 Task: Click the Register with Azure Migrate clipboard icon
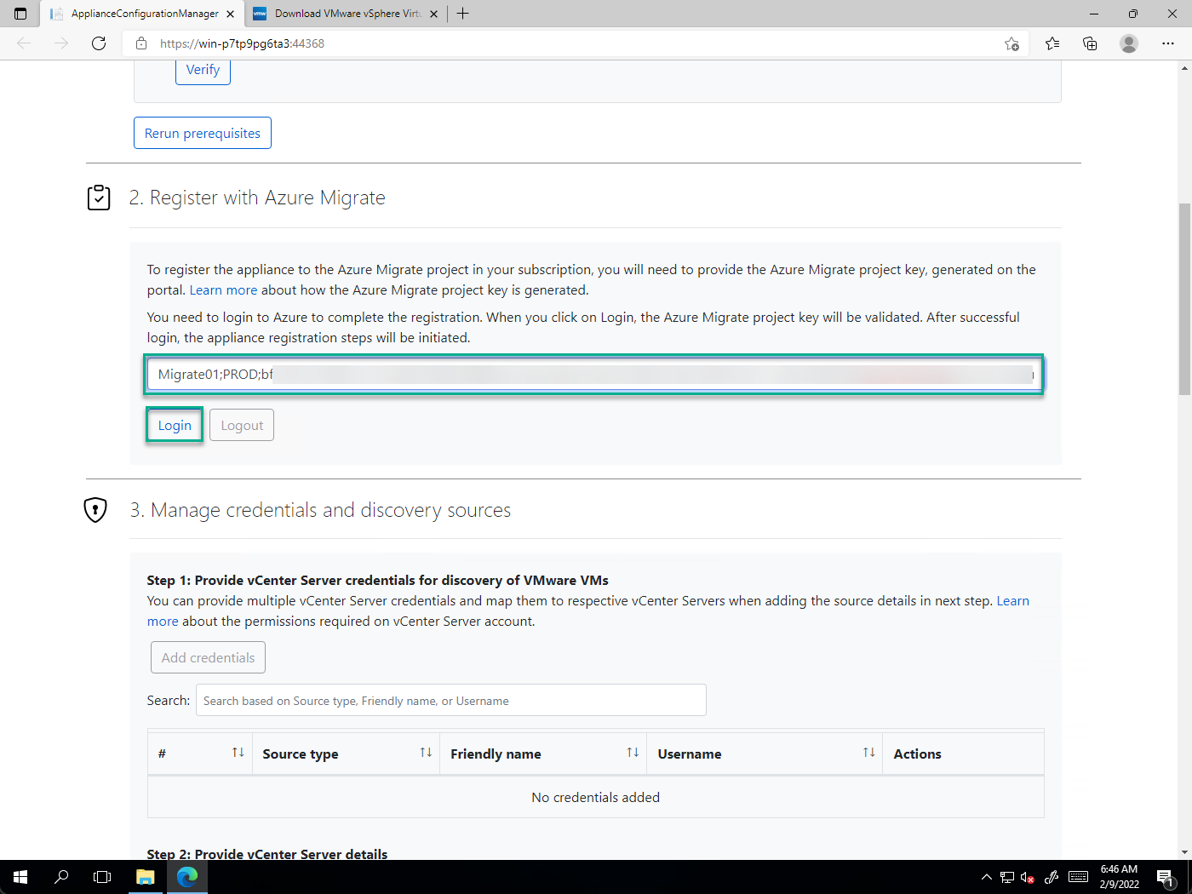click(x=99, y=198)
